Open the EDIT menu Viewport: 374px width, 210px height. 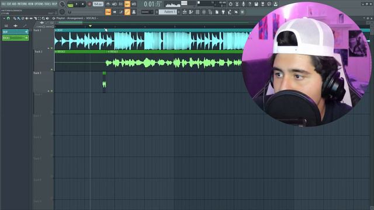click(x=9, y=4)
